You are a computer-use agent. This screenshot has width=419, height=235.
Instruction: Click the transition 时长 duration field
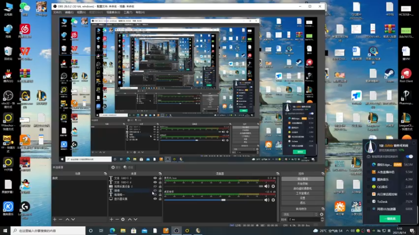(304, 219)
